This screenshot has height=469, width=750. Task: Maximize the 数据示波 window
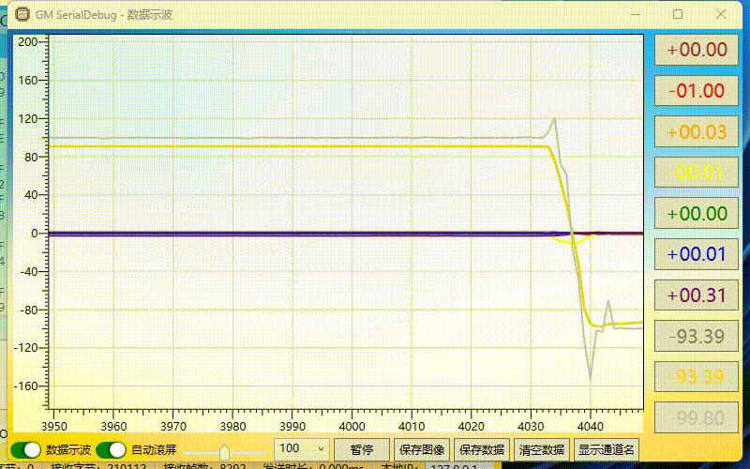678,14
